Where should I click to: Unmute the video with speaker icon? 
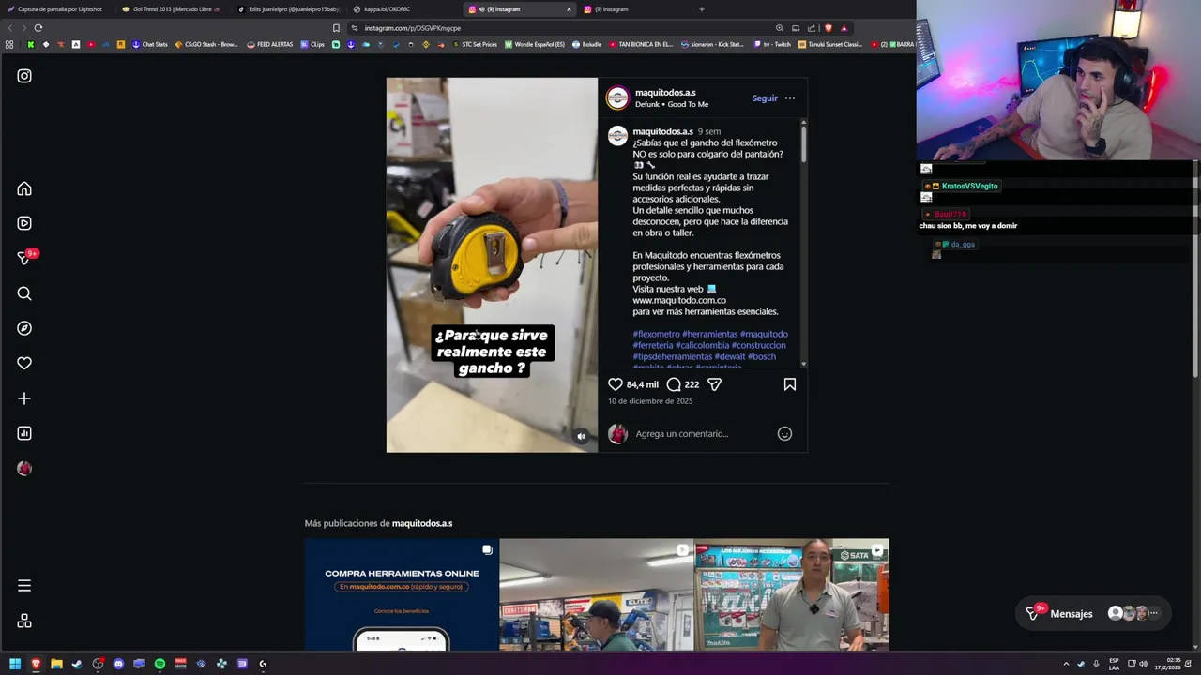(x=581, y=436)
